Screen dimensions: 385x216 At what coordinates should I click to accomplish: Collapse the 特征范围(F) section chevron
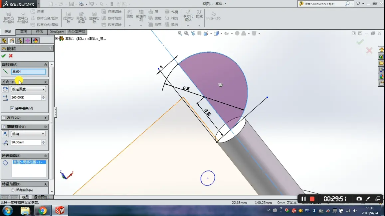pyautogui.click(x=46, y=184)
